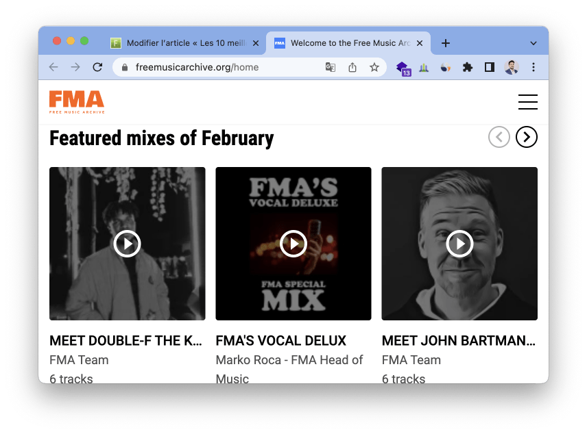This screenshot has width=587, height=434.
Task: Open a new browser tab
Action: (x=446, y=43)
